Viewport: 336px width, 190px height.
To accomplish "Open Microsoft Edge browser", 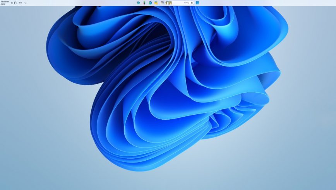I will click(150, 3).
